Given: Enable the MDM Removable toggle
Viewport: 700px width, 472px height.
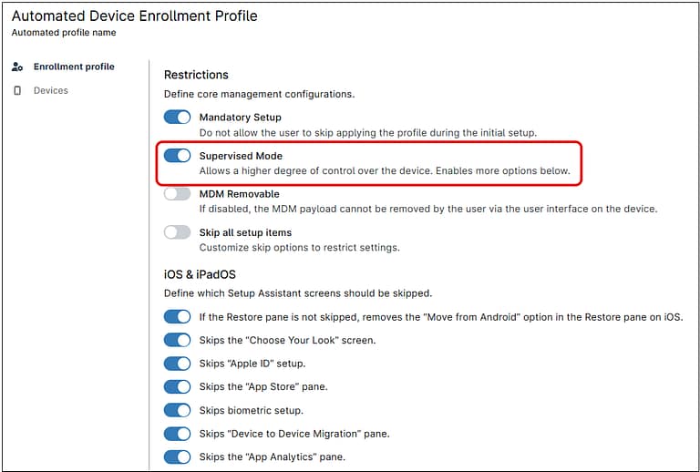Looking at the screenshot, I should coord(177,194).
